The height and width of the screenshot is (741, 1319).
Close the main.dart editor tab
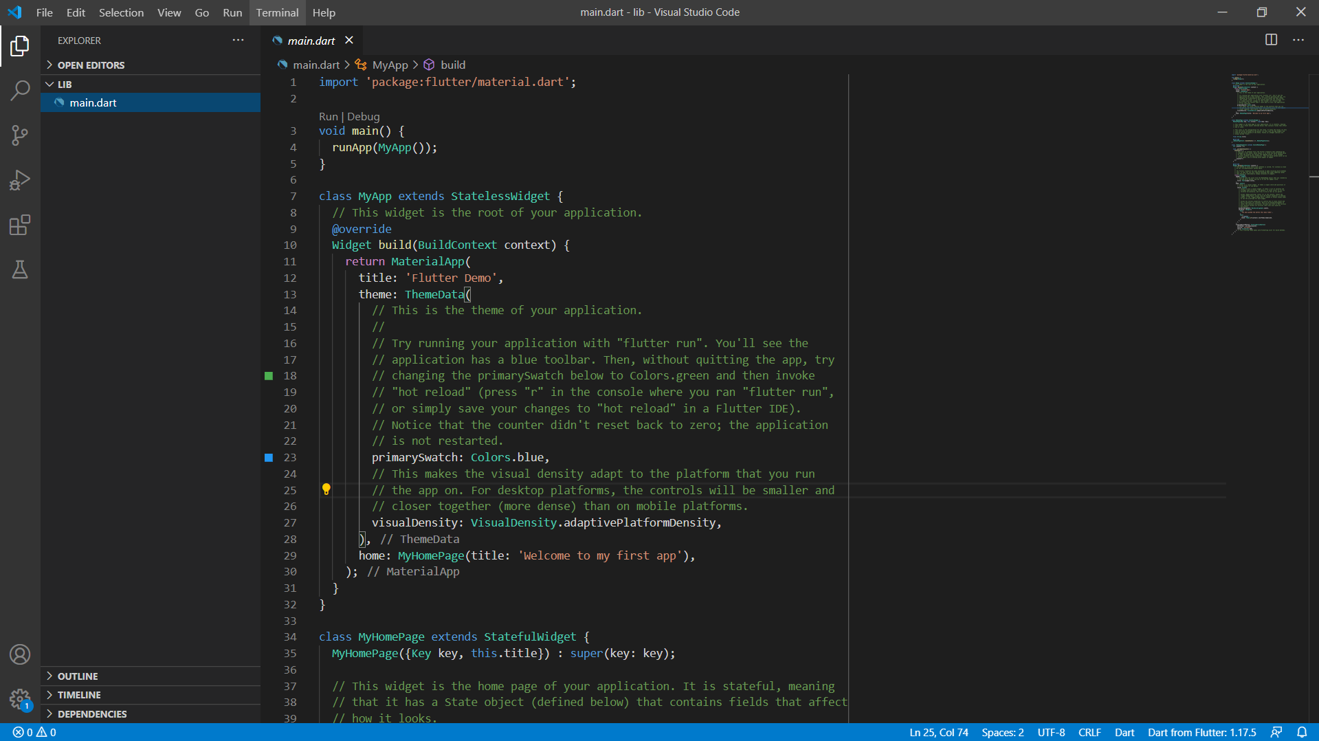[349, 40]
